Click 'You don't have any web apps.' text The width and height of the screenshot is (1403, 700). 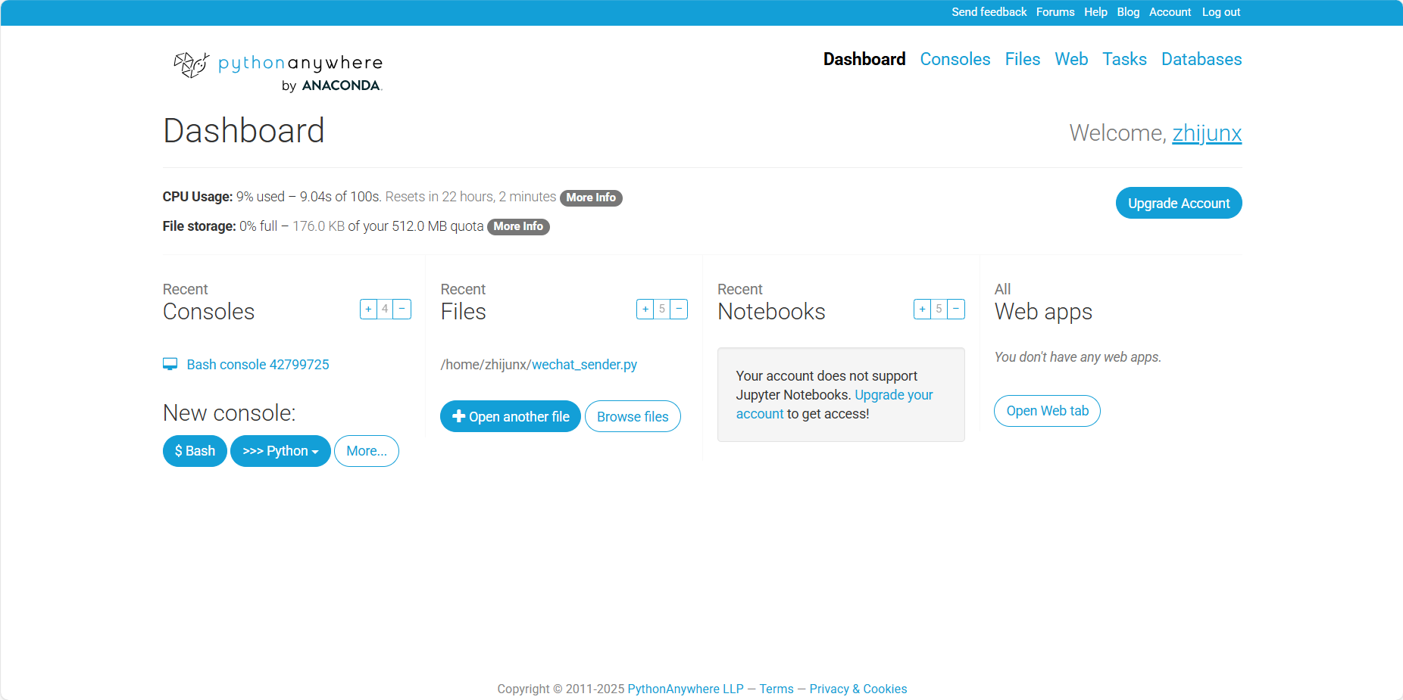click(1077, 357)
